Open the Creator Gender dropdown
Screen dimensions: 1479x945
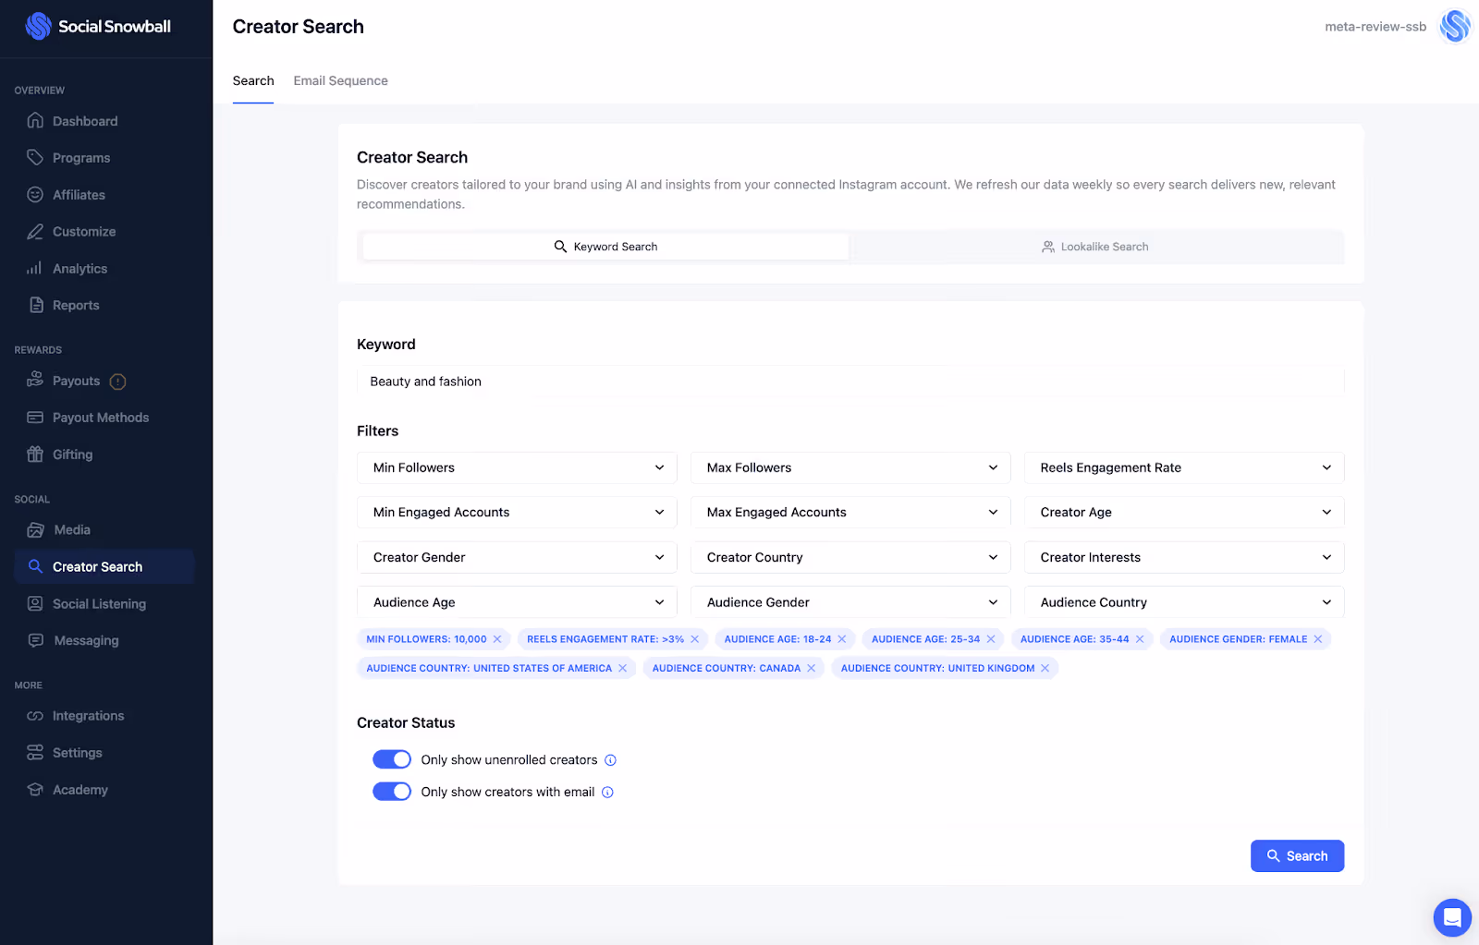pyautogui.click(x=517, y=558)
